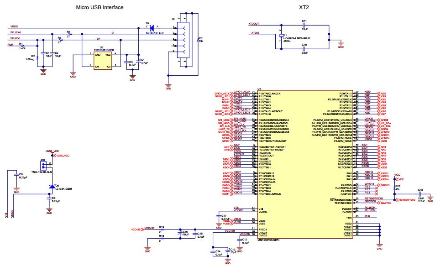Click the D4 Schottky diode symbol
The image size is (435, 266).
(152, 27)
